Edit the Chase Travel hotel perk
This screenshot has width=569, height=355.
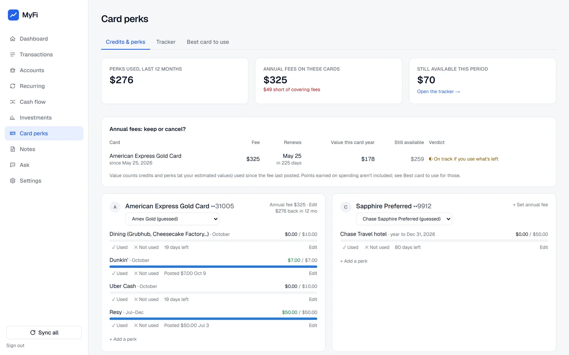(544, 247)
